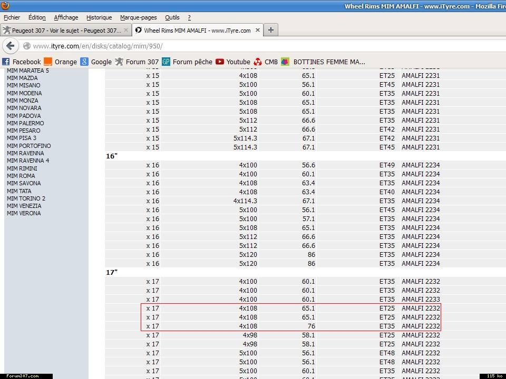Open the MIM MONZA link
The width and height of the screenshot is (506, 379).
22,101
